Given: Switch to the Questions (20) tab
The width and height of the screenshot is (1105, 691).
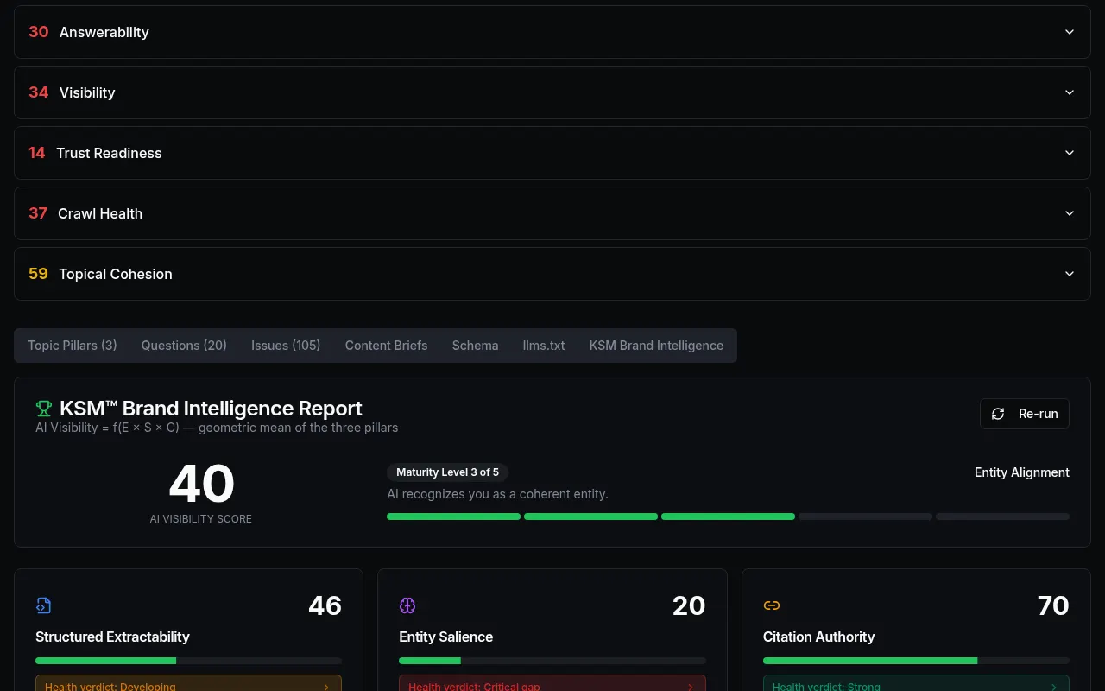Looking at the screenshot, I should 184,345.
